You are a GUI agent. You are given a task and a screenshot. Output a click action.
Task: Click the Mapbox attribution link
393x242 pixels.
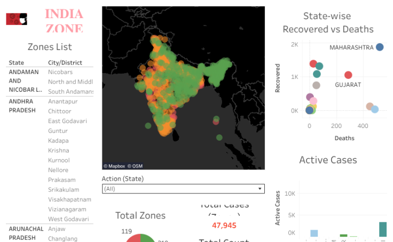coord(114,166)
